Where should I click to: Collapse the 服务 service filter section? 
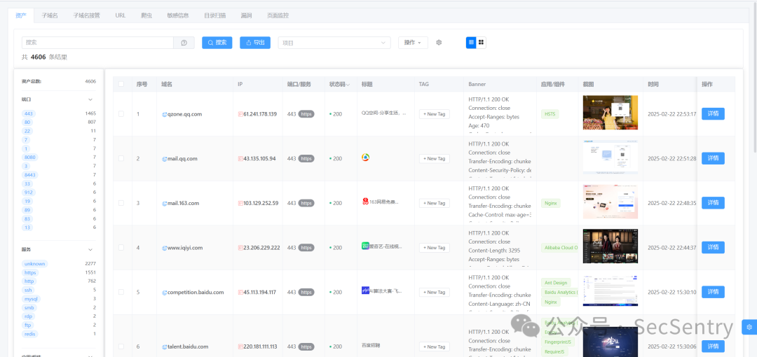tap(90, 249)
